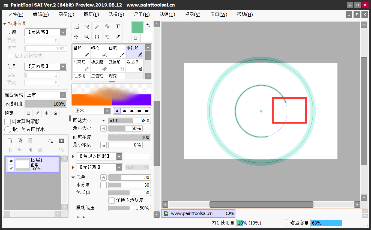Select 指定为选区样本 radio option
This screenshot has height=230, width=371.
(8, 130)
